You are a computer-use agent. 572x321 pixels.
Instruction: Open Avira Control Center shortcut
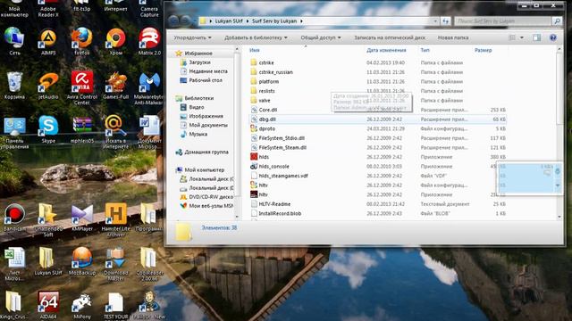(82, 87)
